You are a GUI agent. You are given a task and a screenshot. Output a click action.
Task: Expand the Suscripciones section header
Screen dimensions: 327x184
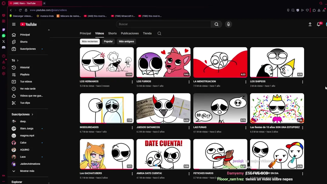coord(22,114)
